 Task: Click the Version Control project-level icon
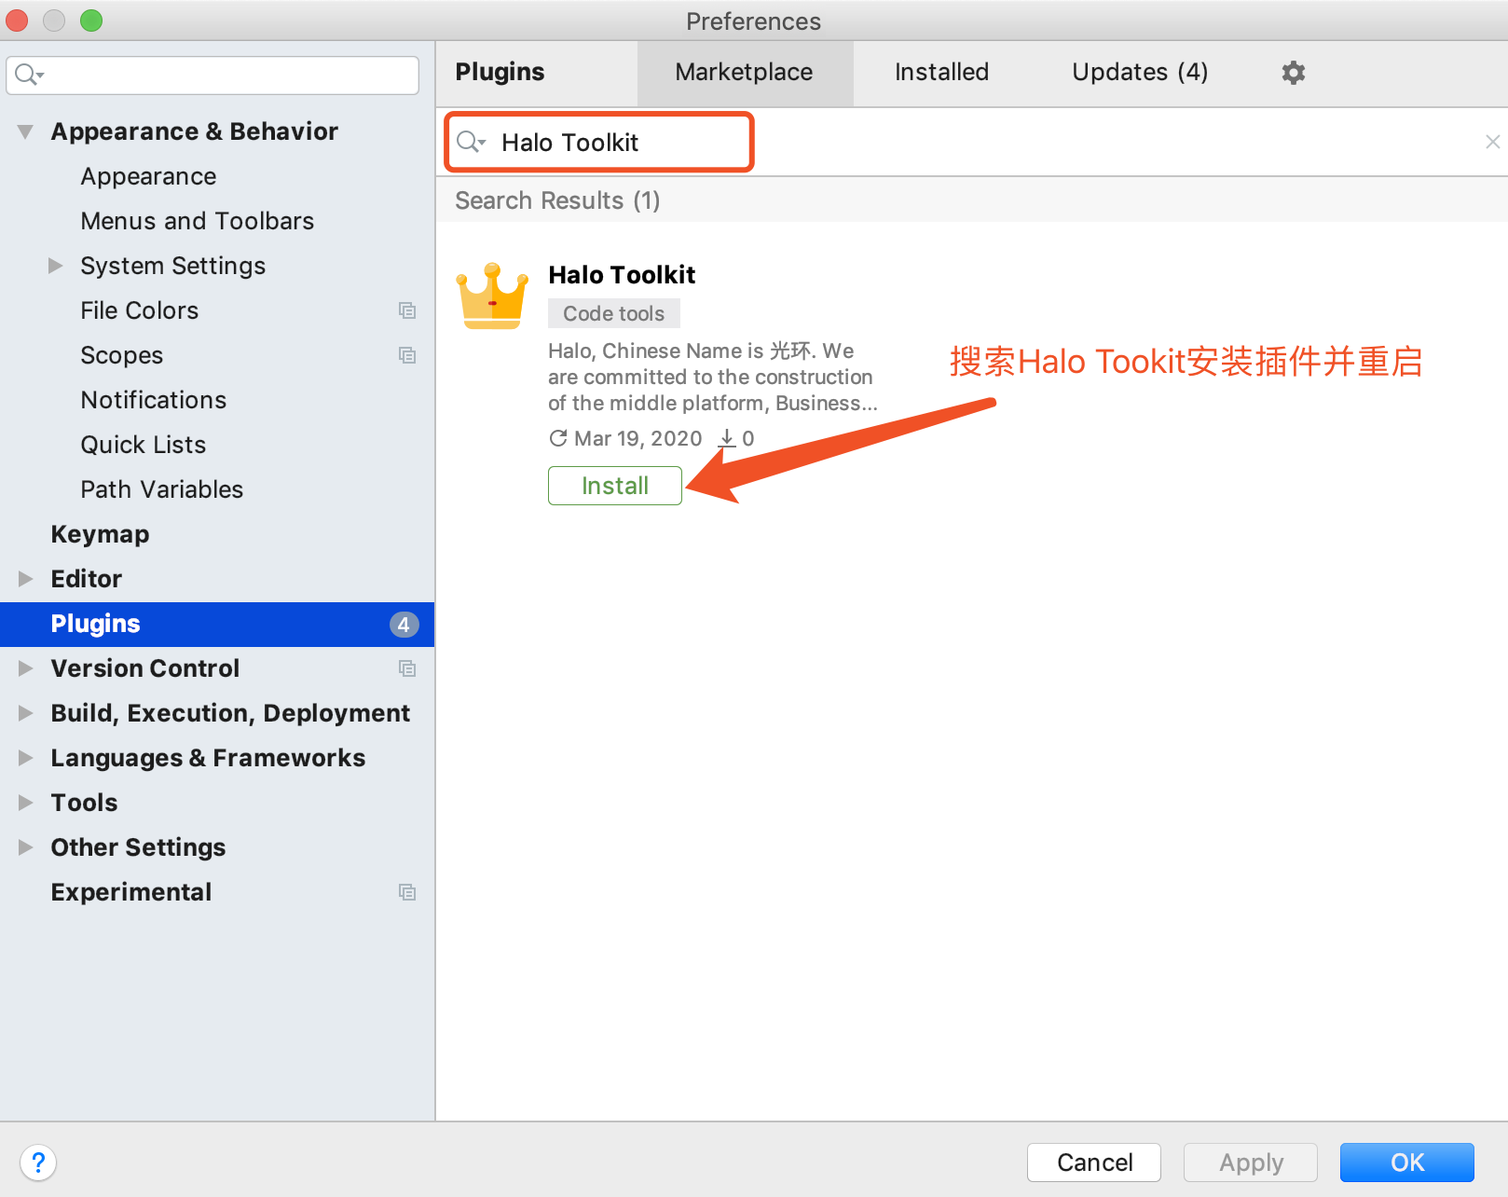407,668
